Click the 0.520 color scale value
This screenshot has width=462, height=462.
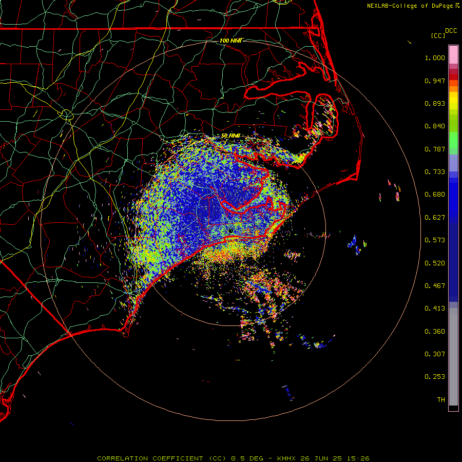click(435, 263)
